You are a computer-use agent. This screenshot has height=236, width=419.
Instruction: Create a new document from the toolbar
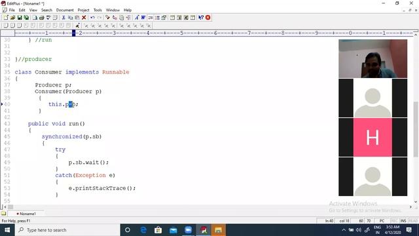[6, 18]
